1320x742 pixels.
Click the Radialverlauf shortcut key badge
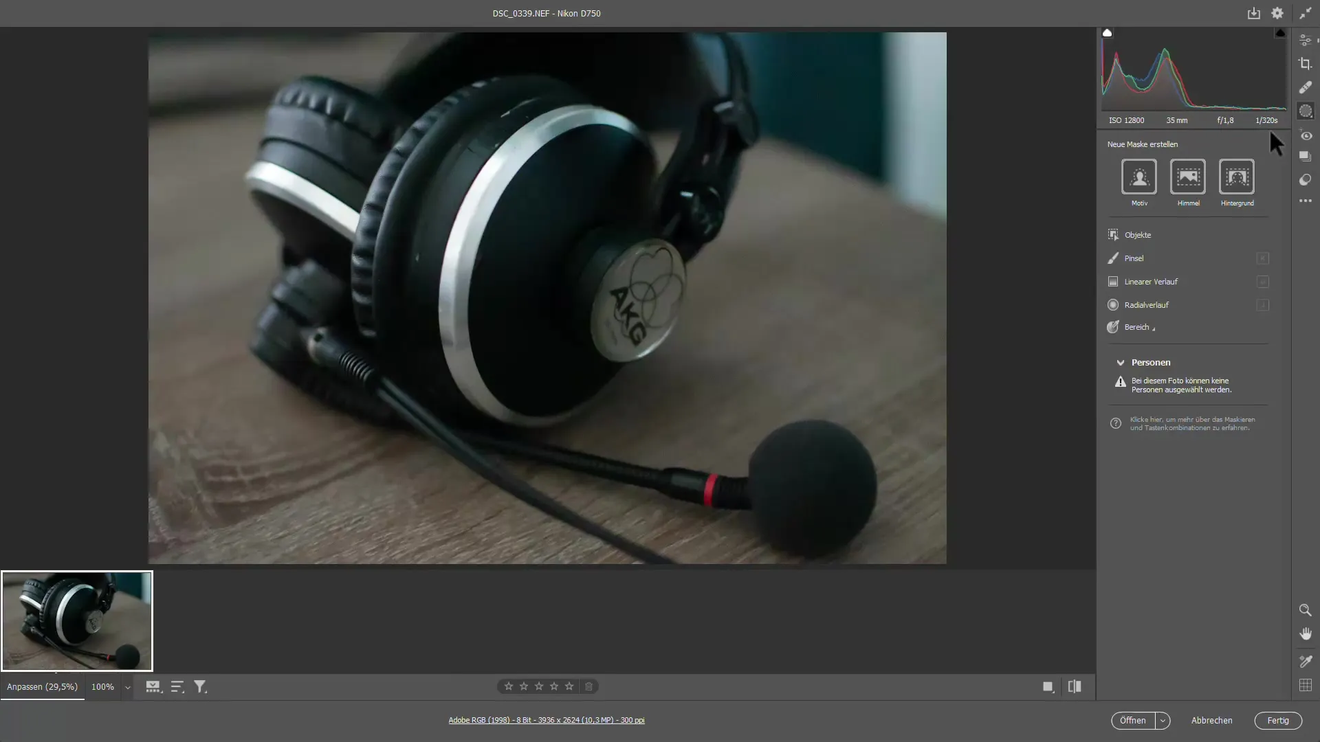point(1262,305)
